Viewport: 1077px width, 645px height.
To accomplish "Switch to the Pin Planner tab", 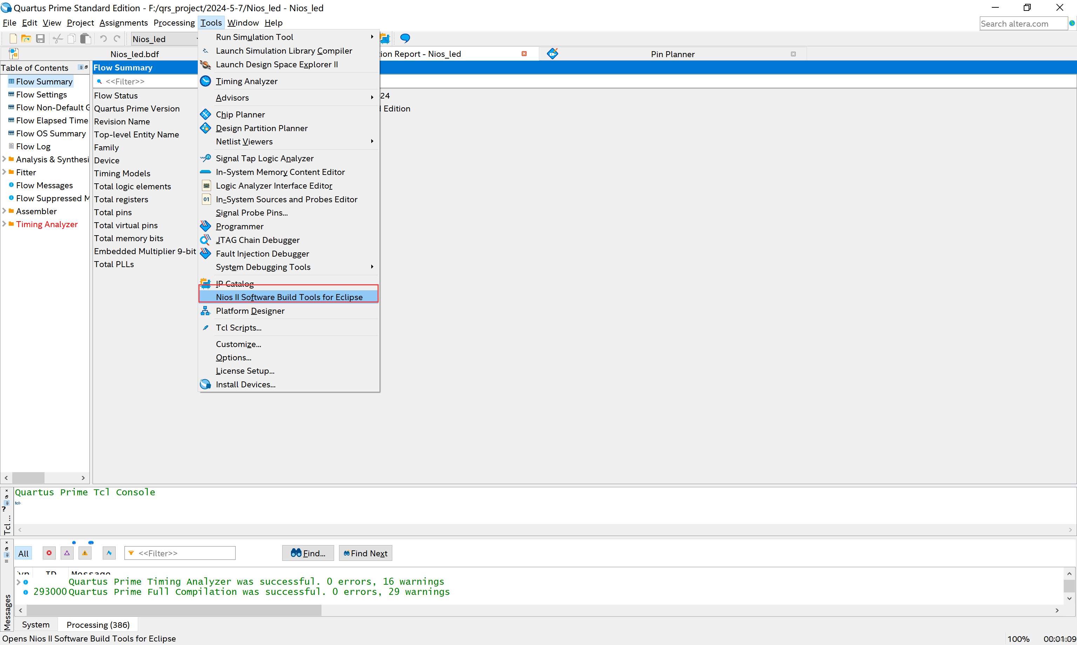I will (x=672, y=54).
